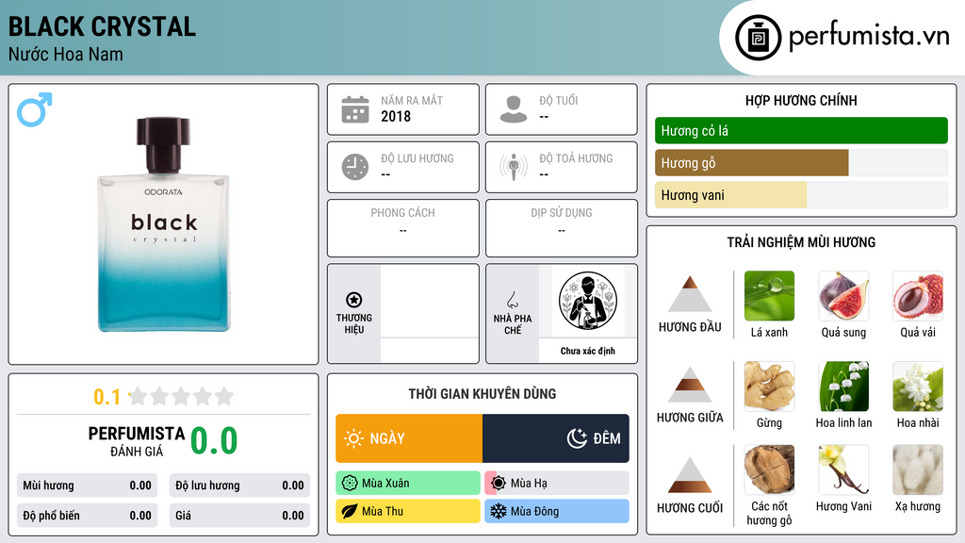
Task: Click the Hương đầu pyramid icon
Action: click(x=690, y=294)
